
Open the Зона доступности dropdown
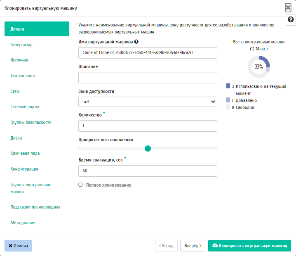(x=148, y=102)
